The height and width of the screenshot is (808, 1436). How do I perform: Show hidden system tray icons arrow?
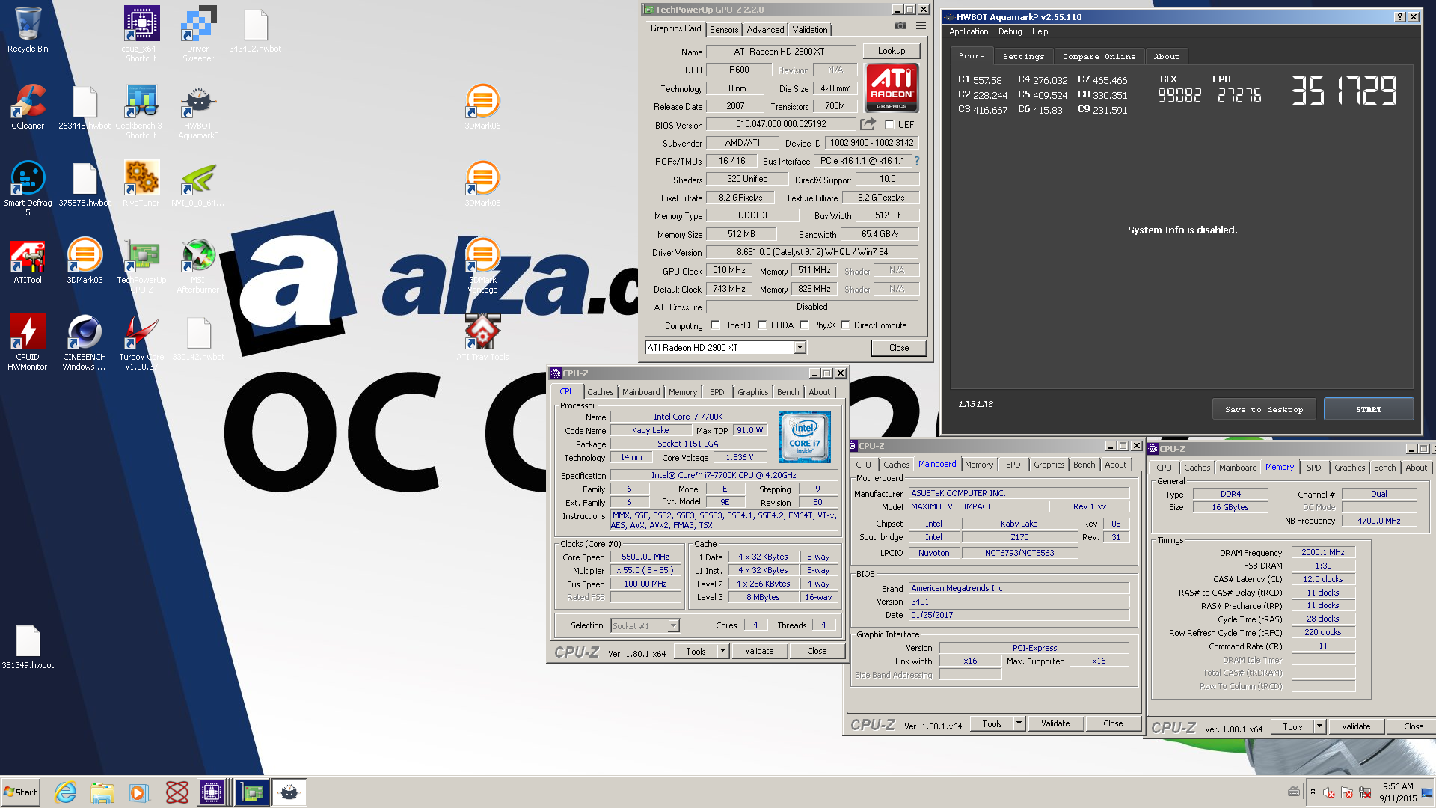1313,792
